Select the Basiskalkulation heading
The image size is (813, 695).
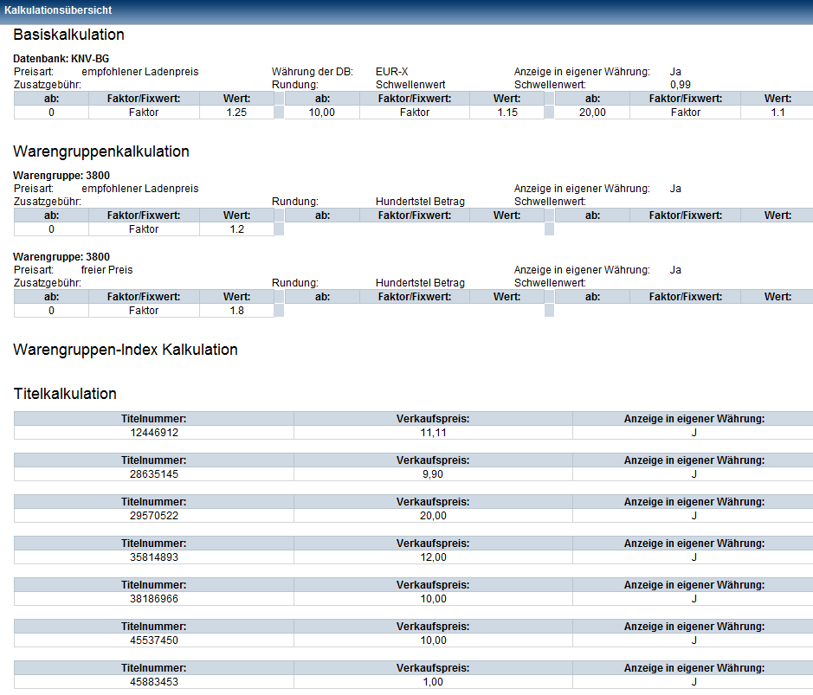68,35
